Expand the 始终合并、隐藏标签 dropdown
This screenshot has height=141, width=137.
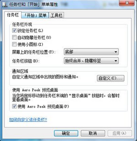pyautogui.click(x=91, y=61)
